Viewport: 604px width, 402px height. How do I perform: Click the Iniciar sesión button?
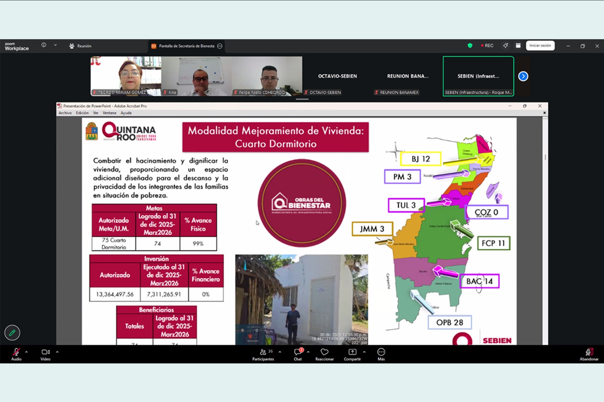tap(540, 46)
